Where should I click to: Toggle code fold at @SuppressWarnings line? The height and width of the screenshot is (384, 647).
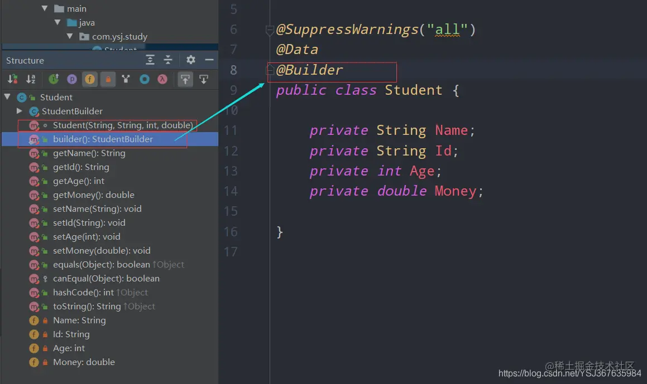[270, 30]
